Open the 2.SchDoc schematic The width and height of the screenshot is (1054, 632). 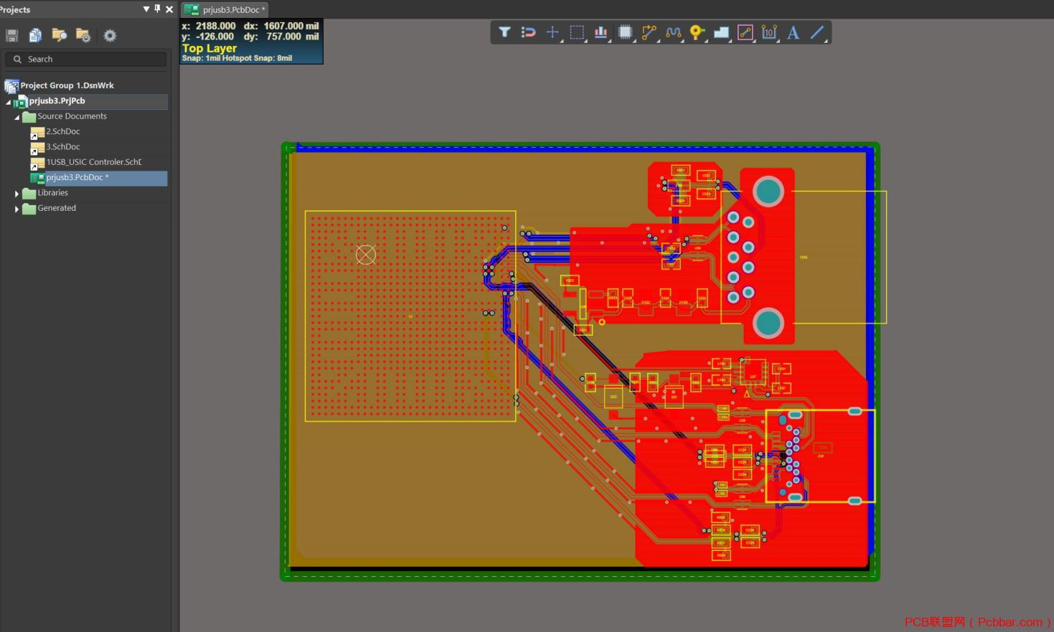click(63, 132)
